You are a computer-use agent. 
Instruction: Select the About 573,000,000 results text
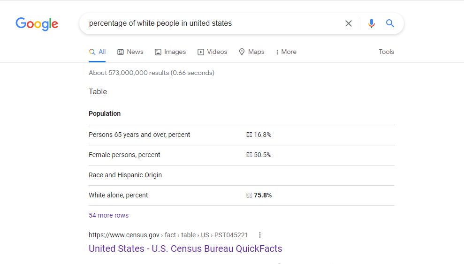(152, 73)
